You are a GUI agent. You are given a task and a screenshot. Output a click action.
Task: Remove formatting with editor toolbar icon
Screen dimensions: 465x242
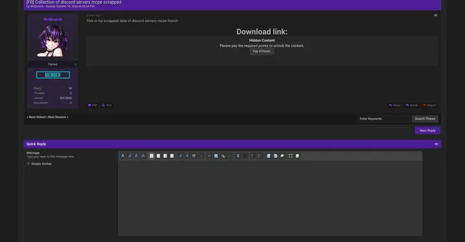[201, 156]
